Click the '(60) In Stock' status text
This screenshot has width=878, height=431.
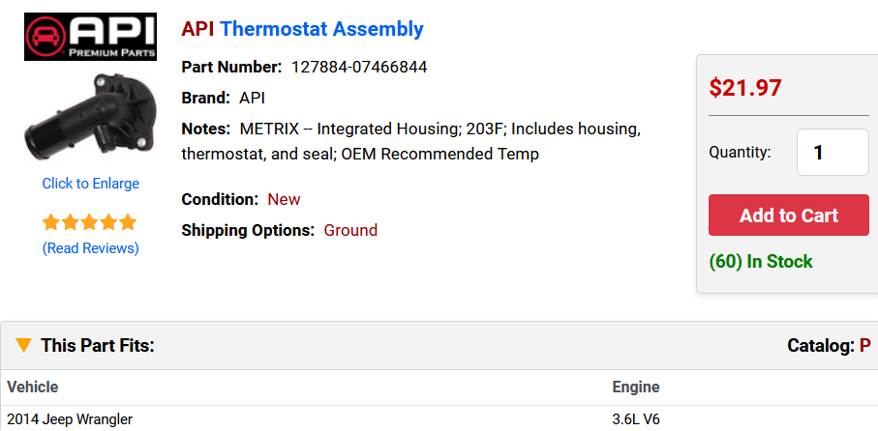[x=760, y=262]
